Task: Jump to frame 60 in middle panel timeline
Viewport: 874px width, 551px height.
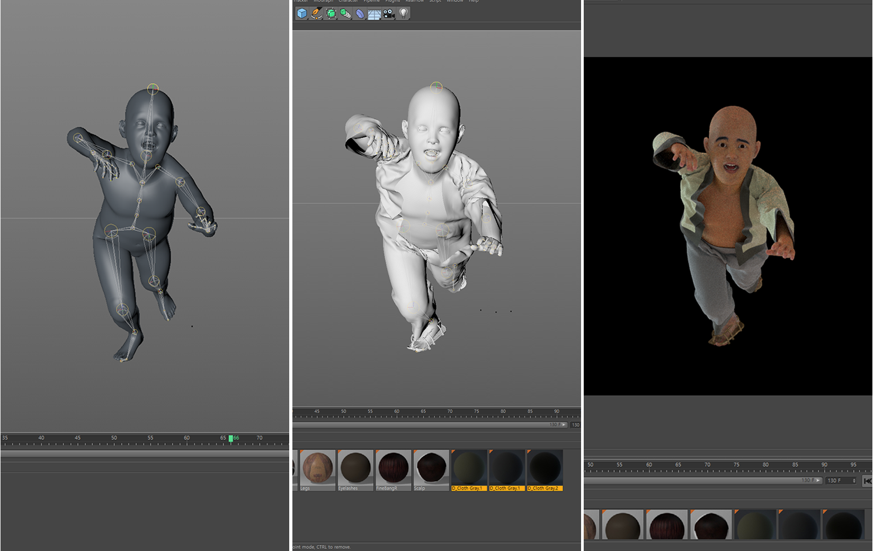Action: (397, 412)
